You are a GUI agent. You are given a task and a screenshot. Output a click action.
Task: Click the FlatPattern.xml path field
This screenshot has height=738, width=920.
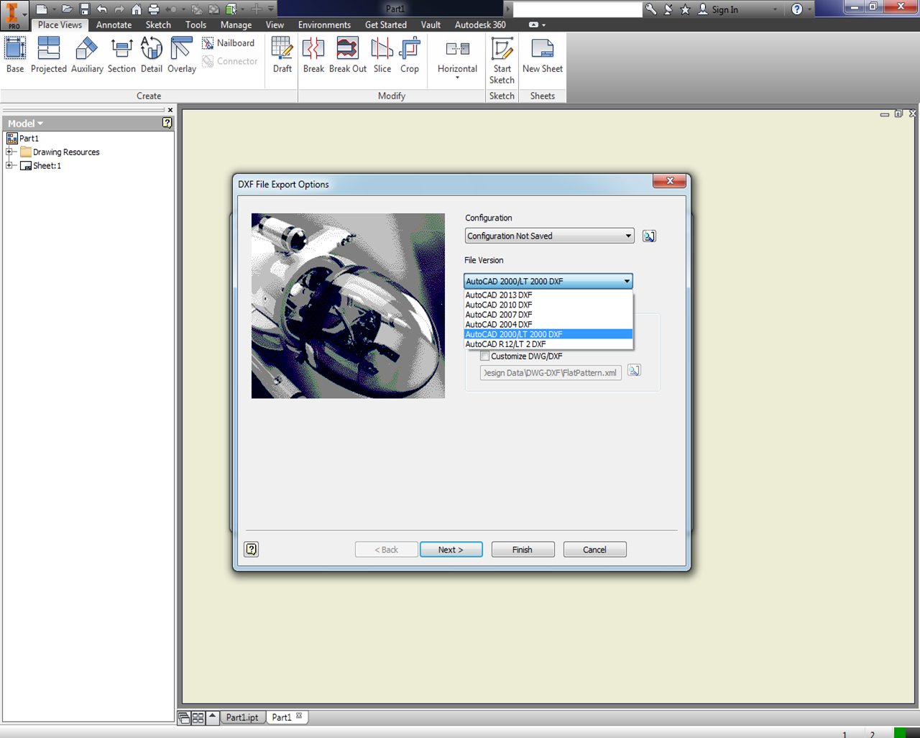pyautogui.click(x=551, y=372)
